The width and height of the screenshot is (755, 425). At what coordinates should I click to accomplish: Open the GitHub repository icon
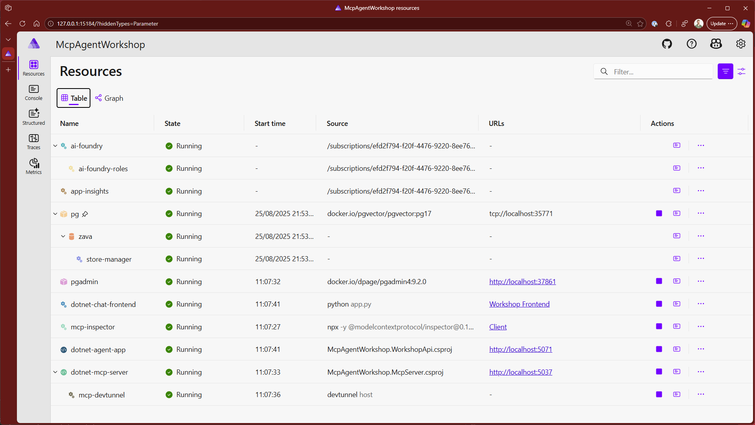click(x=667, y=44)
